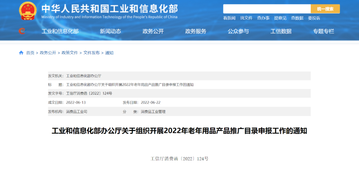
Task: Switch to 新闻动态 nav menu
Action: (x=110, y=32)
